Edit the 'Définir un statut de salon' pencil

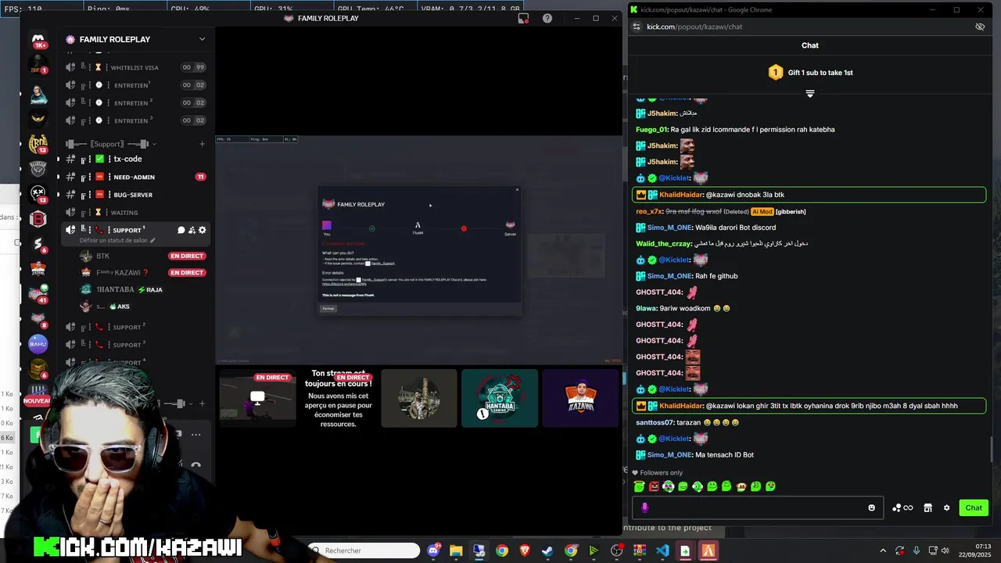[153, 240]
